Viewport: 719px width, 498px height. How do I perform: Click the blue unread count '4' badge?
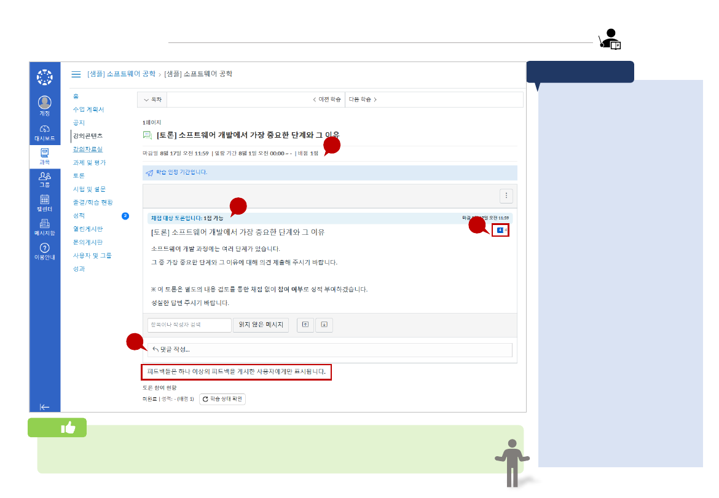pyautogui.click(x=501, y=230)
